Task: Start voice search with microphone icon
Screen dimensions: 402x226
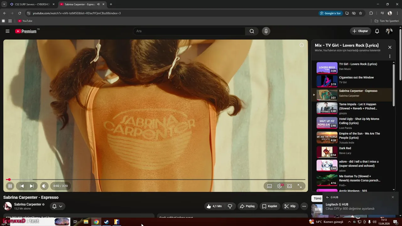Action: pyautogui.click(x=266, y=31)
